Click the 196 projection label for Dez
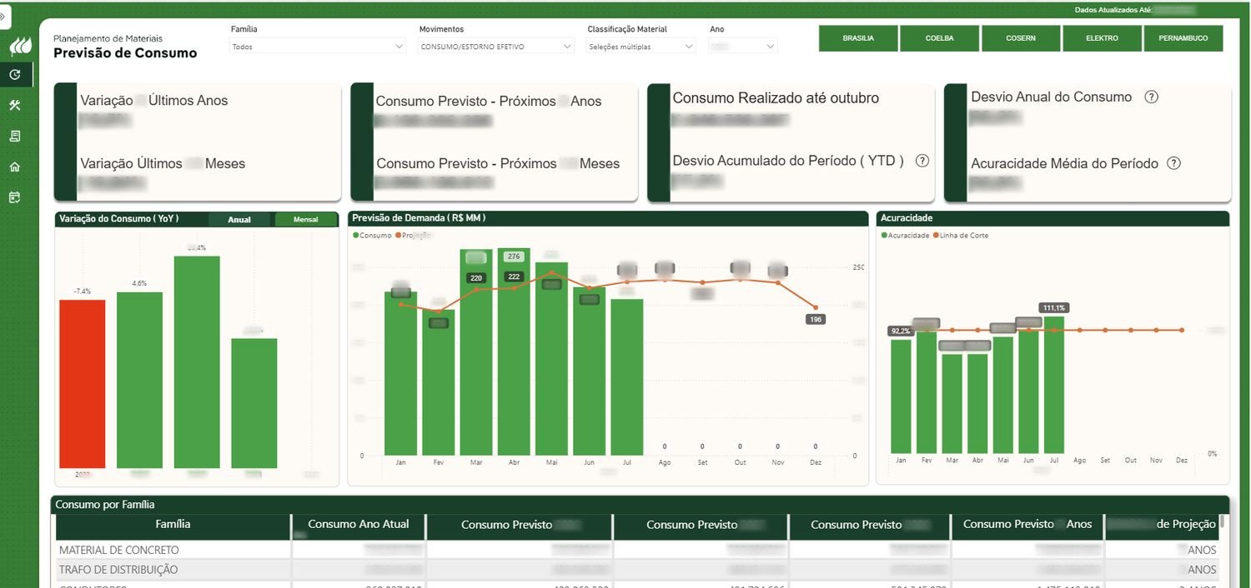 [816, 320]
